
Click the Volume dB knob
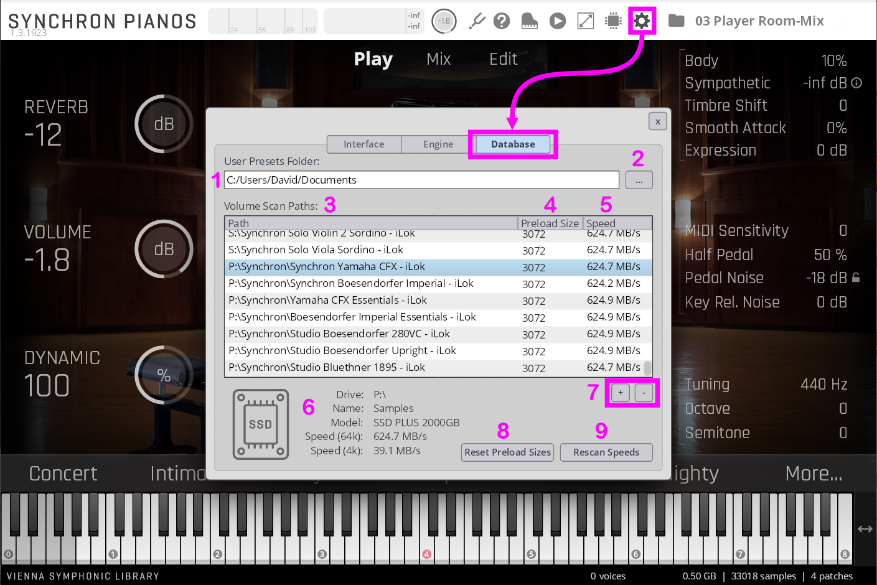(x=164, y=249)
